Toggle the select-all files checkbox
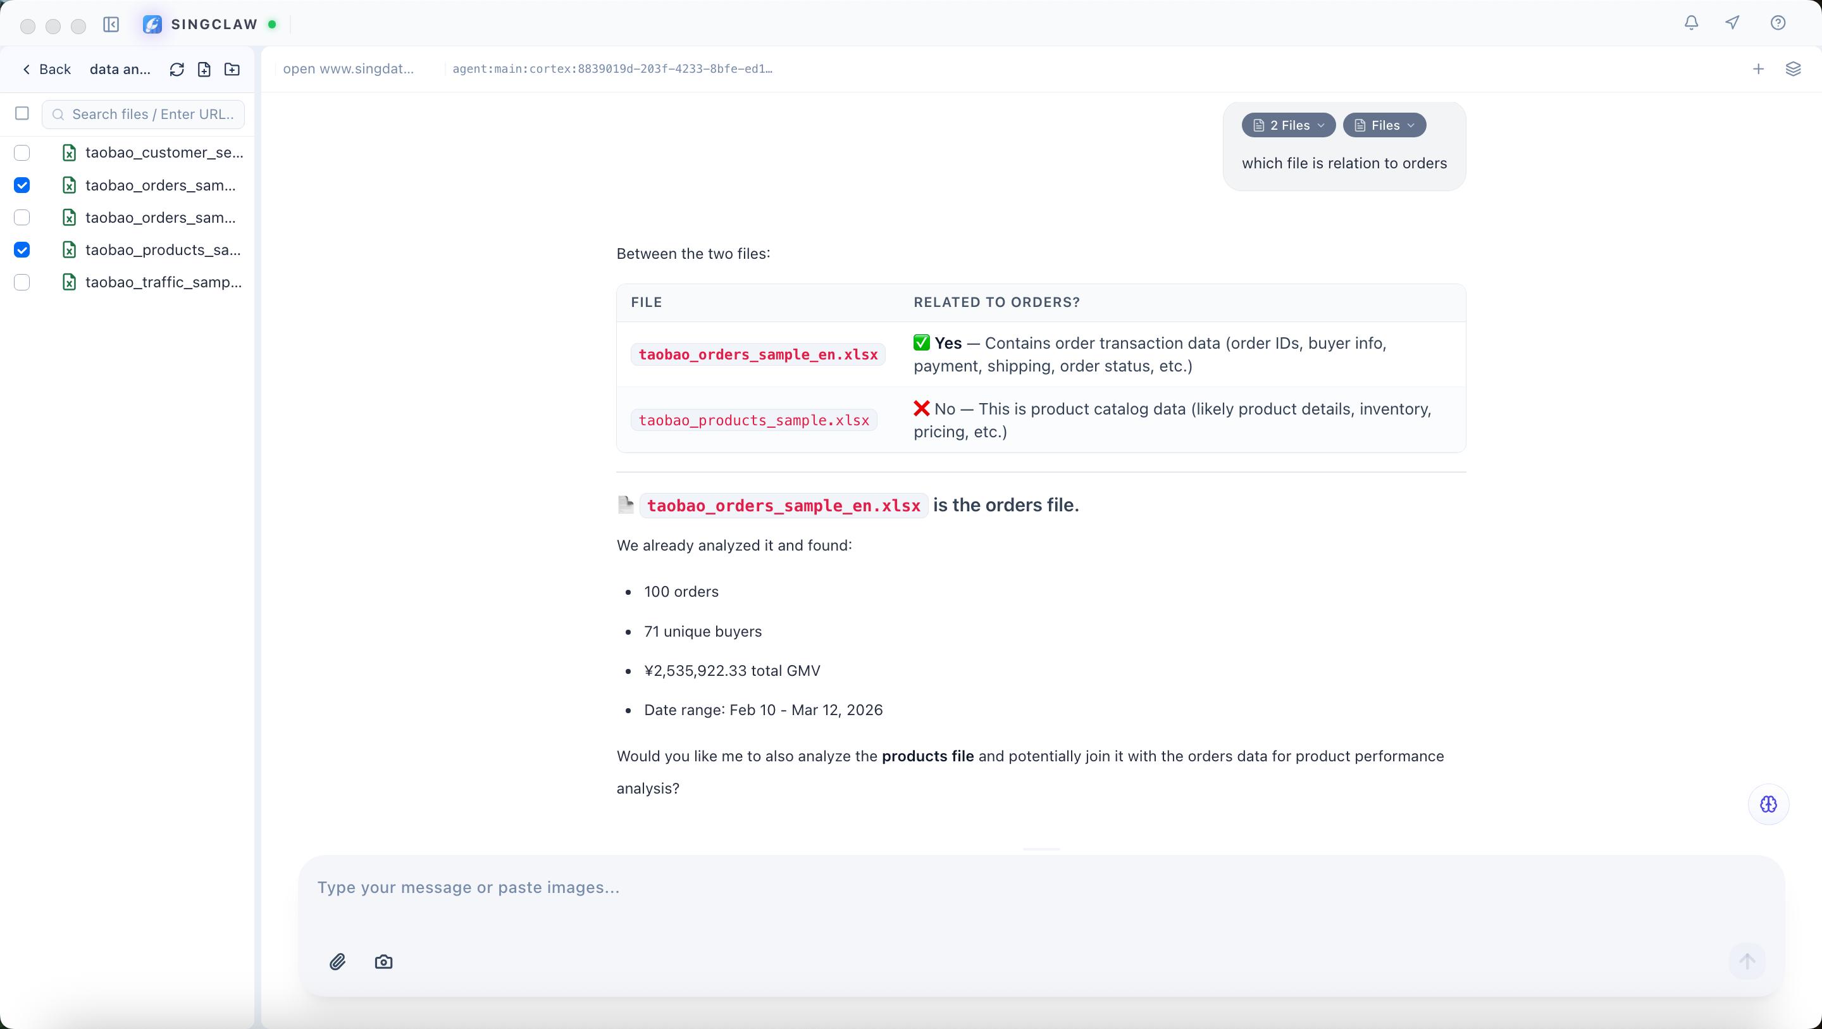 22,114
